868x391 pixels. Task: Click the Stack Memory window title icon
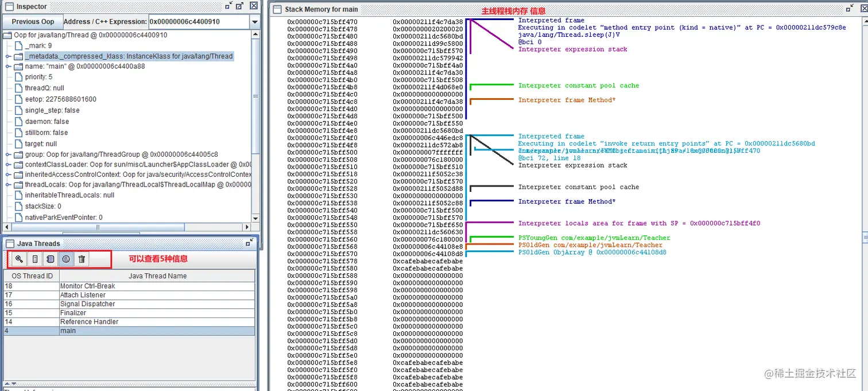[278, 9]
